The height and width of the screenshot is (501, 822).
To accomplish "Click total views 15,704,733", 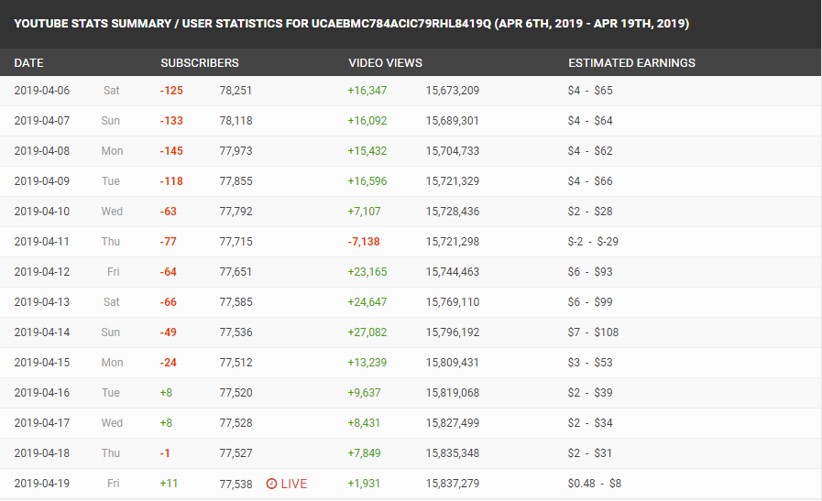I will point(453,151).
